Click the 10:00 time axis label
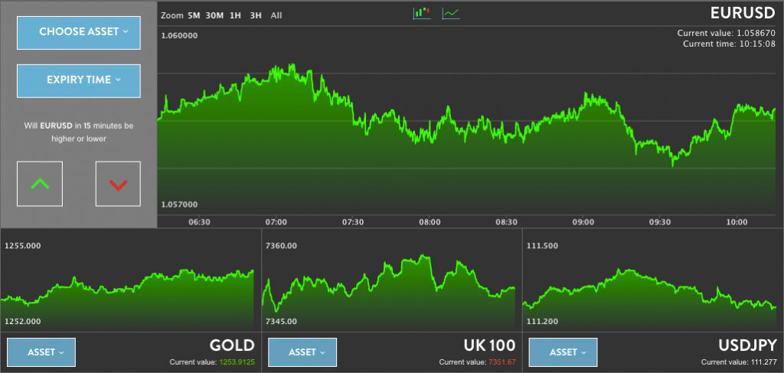The height and width of the screenshot is (373, 784). [x=737, y=222]
